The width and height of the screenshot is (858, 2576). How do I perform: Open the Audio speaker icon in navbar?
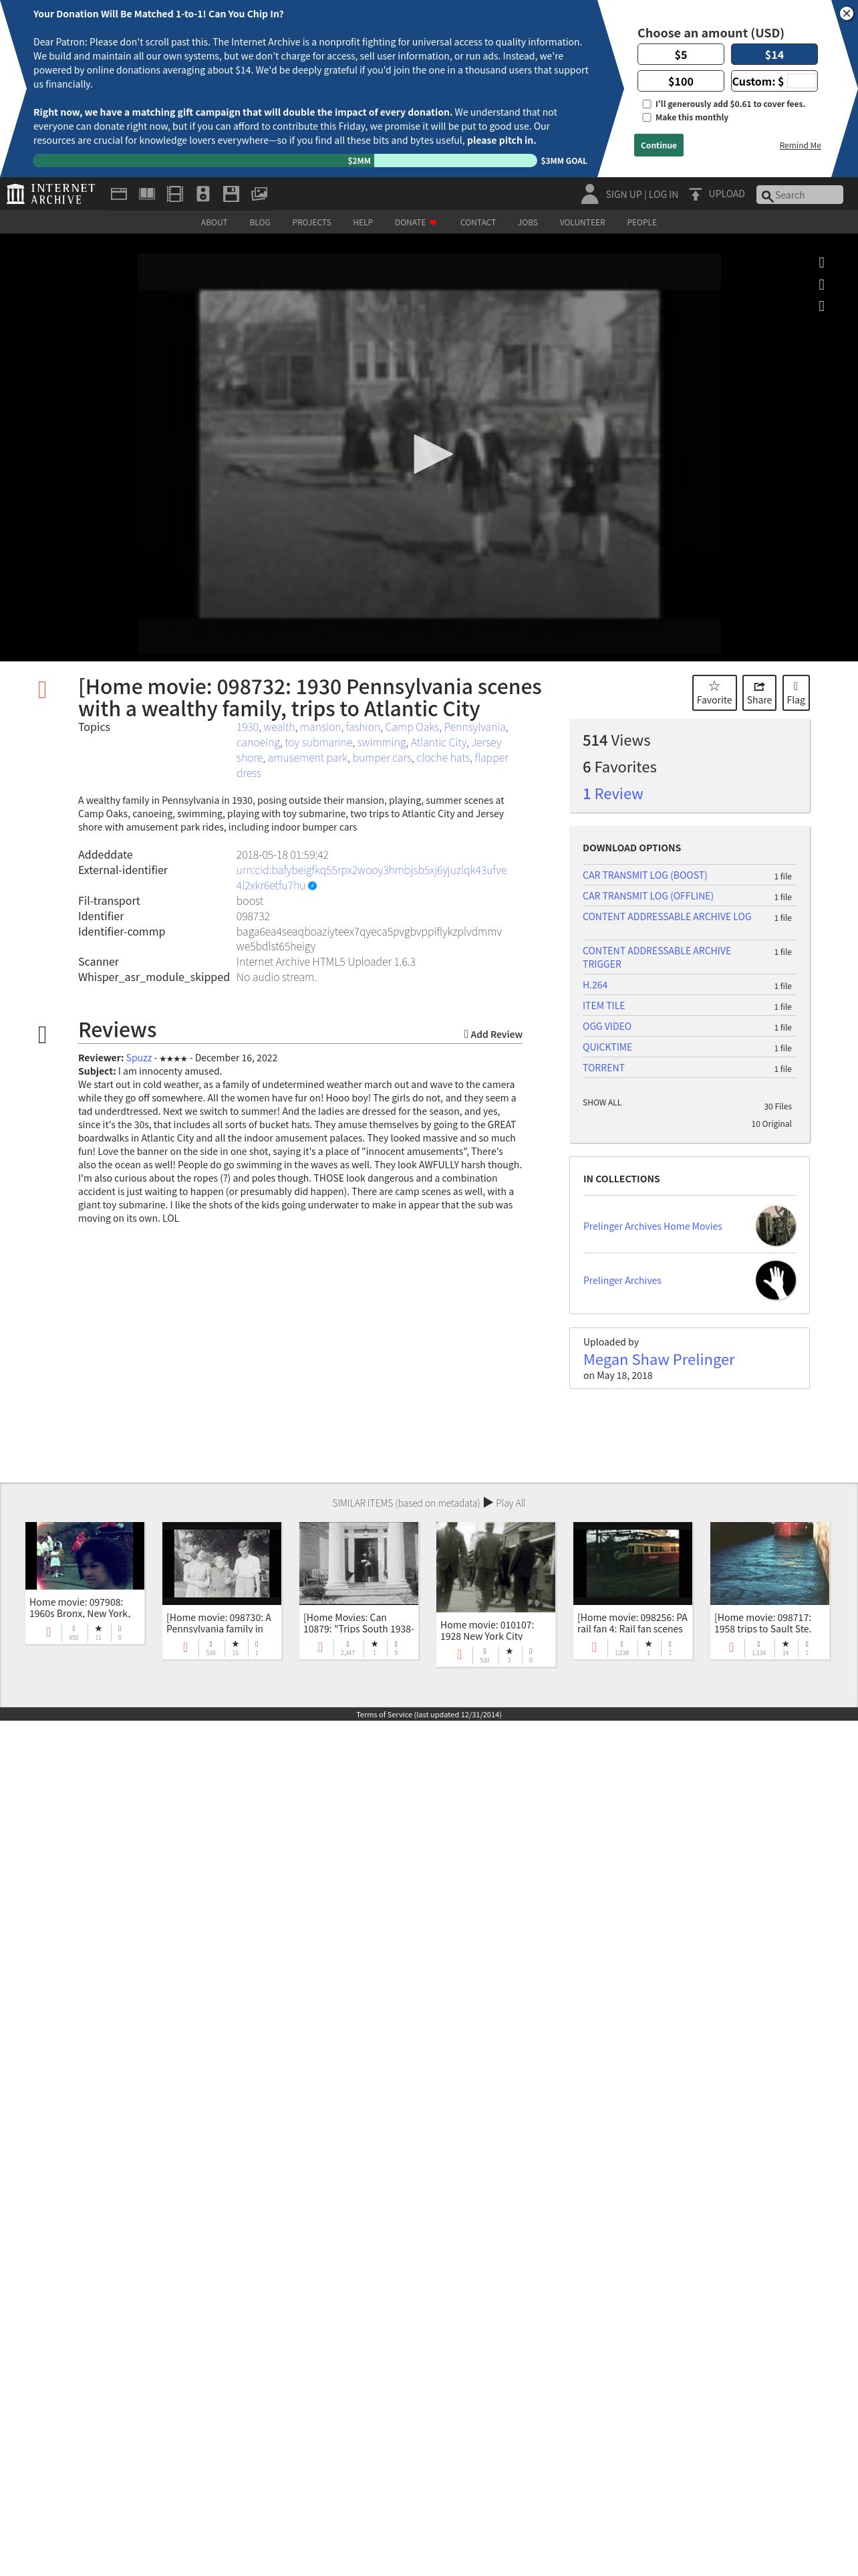coord(202,194)
